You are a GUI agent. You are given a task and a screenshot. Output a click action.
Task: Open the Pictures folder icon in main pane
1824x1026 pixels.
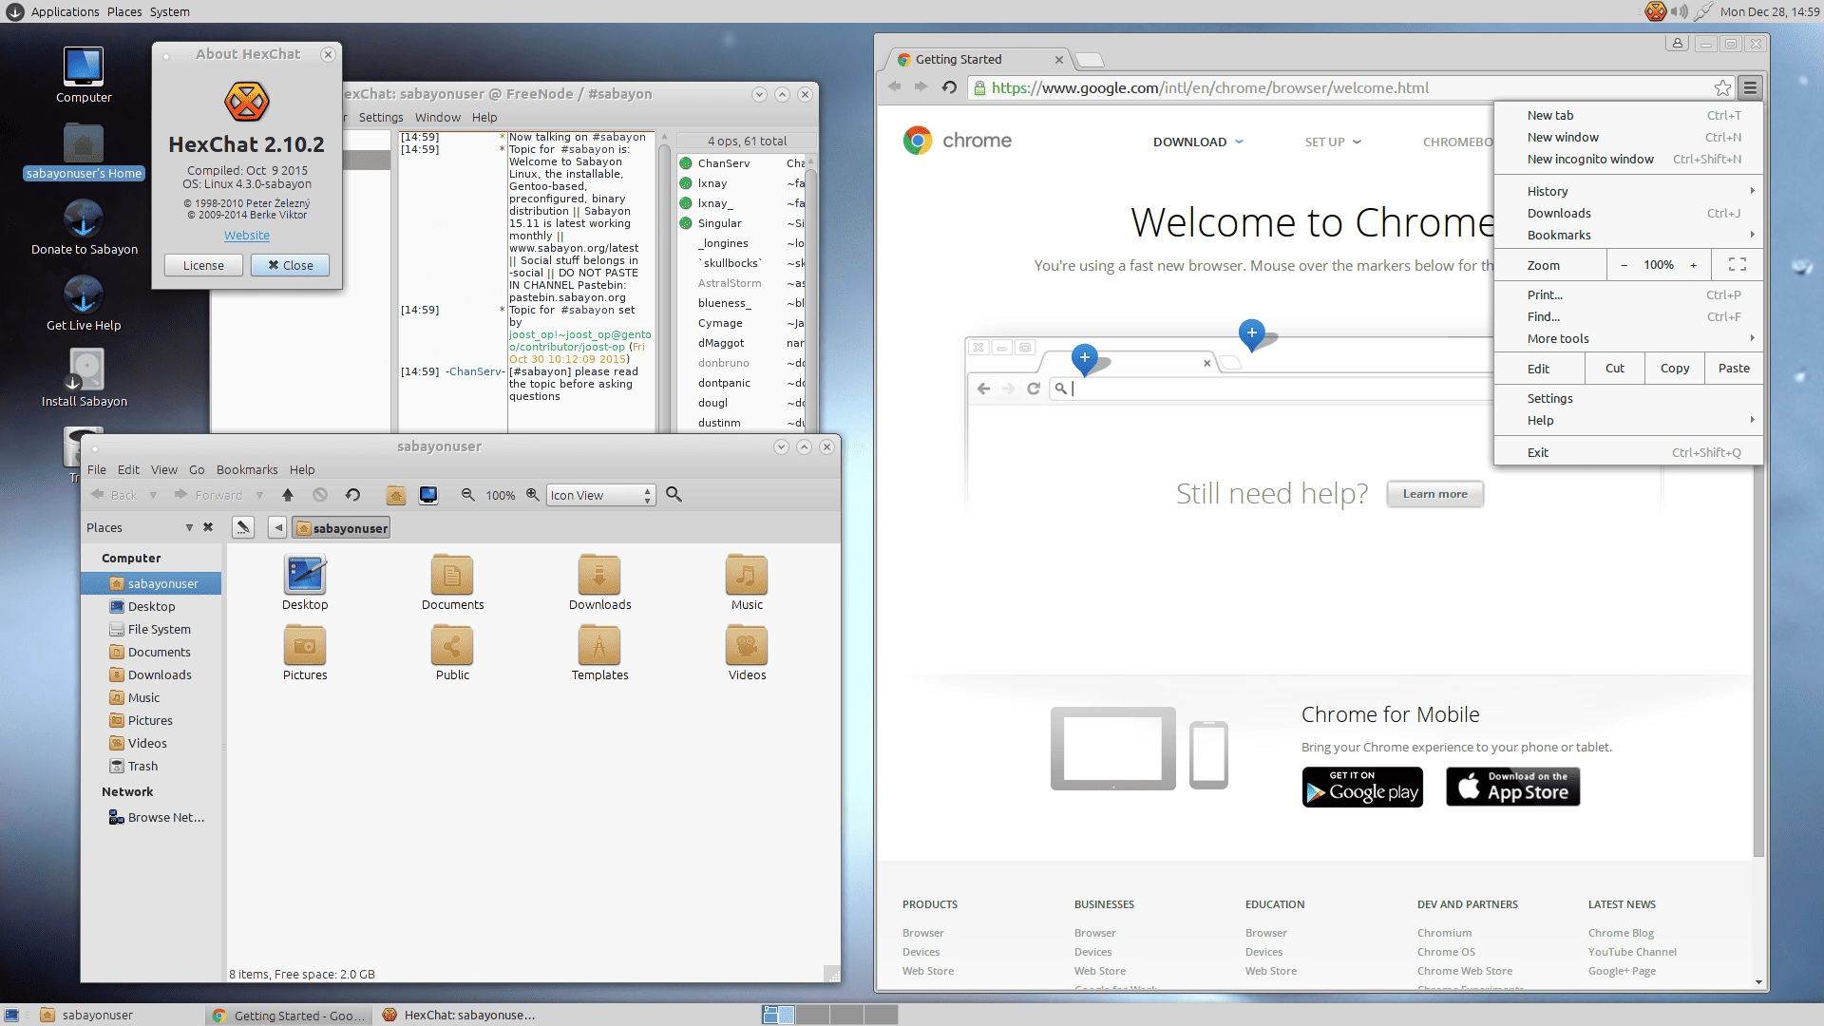(x=305, y=653)
